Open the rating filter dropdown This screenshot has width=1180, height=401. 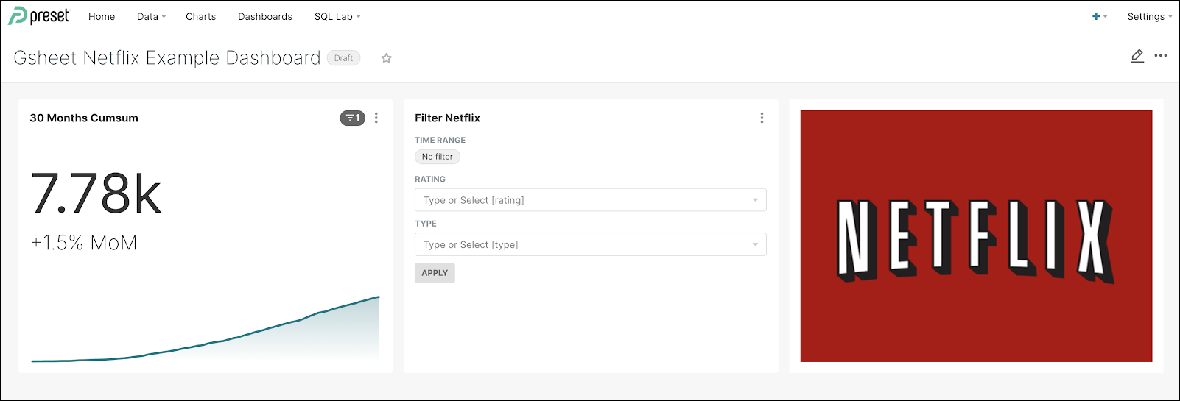[x=590, y=200]
